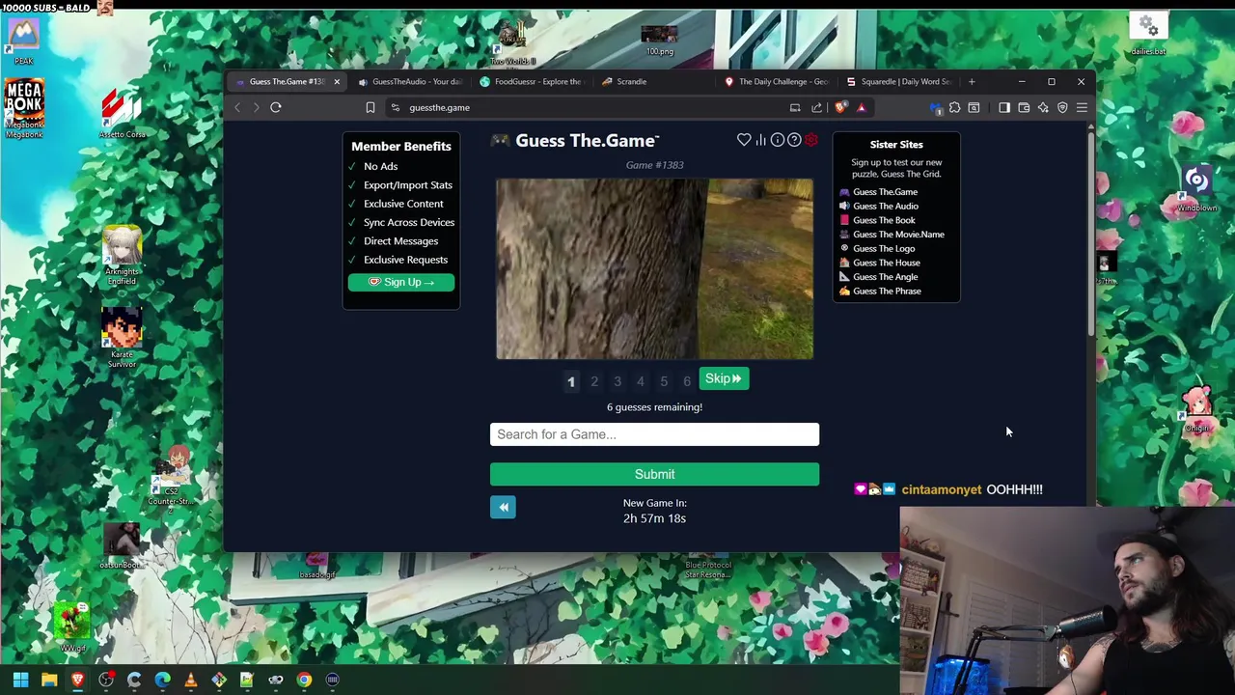
Task: Open the Karate Survivor desktop shortcut
Action: pos(122,338)
